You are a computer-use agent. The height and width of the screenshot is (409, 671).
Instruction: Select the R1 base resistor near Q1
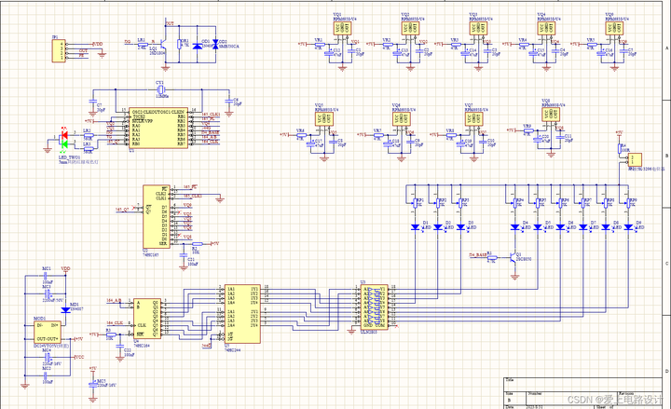coord(493,257)
